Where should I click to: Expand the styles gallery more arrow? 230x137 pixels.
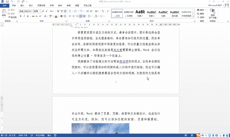pos(194,17)
